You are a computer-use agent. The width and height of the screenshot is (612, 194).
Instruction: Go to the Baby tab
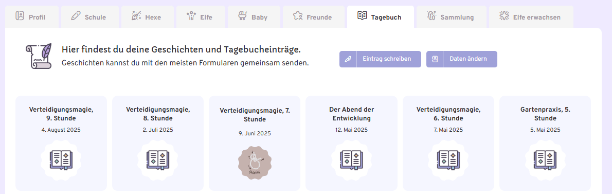(x=254, y=17)
